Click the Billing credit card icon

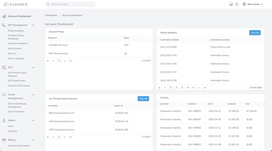[x=4, y=140]
